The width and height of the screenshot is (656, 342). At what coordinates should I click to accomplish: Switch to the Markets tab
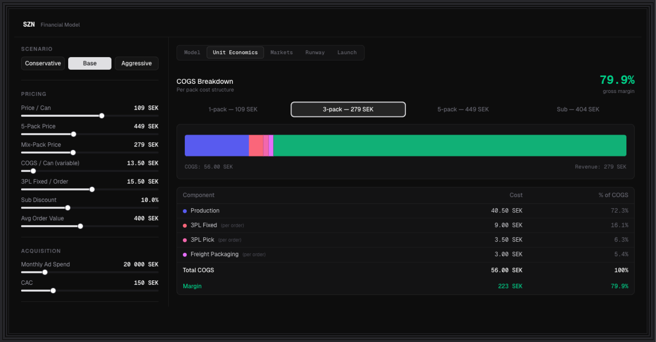[281, 53]
